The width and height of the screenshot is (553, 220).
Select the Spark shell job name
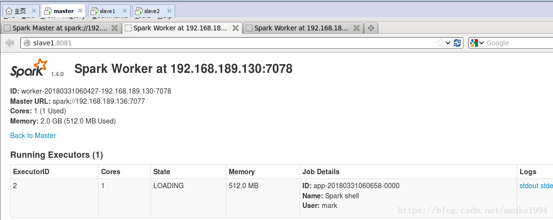(x=342, y=196)
